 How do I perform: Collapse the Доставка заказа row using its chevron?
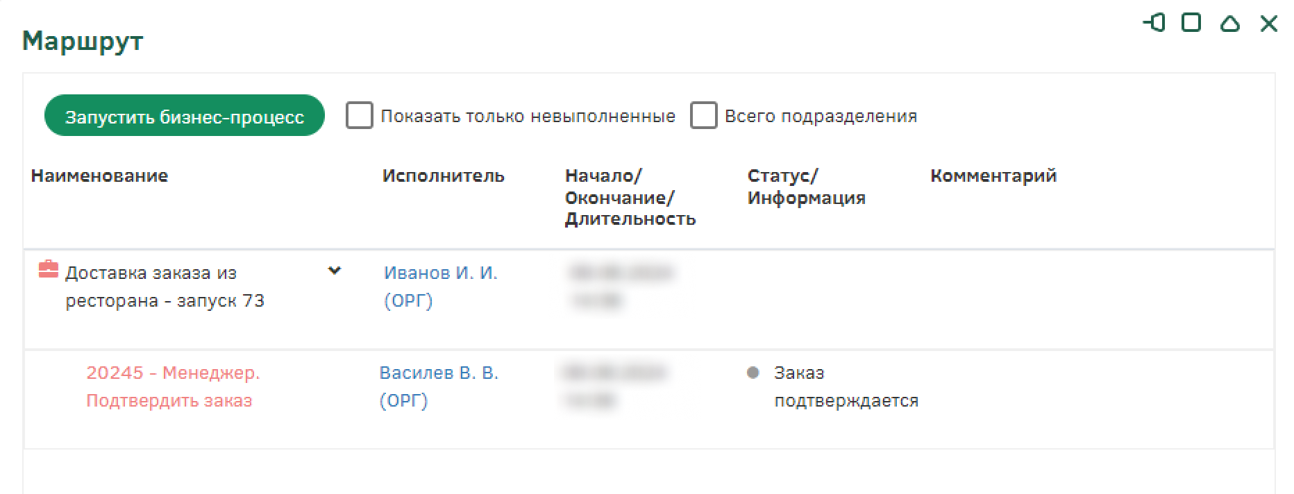(335, 271)
